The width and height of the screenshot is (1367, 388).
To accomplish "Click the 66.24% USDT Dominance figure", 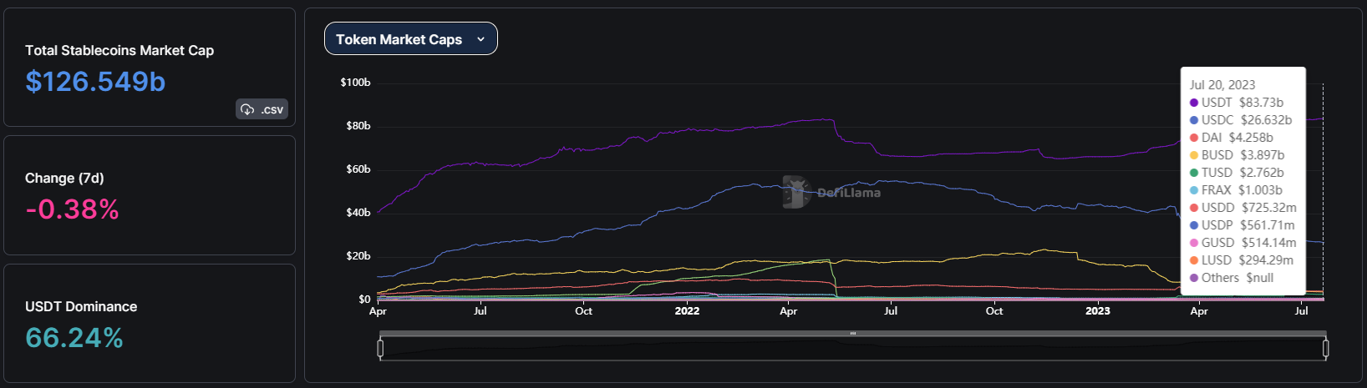I will click(x=74, y=338).
